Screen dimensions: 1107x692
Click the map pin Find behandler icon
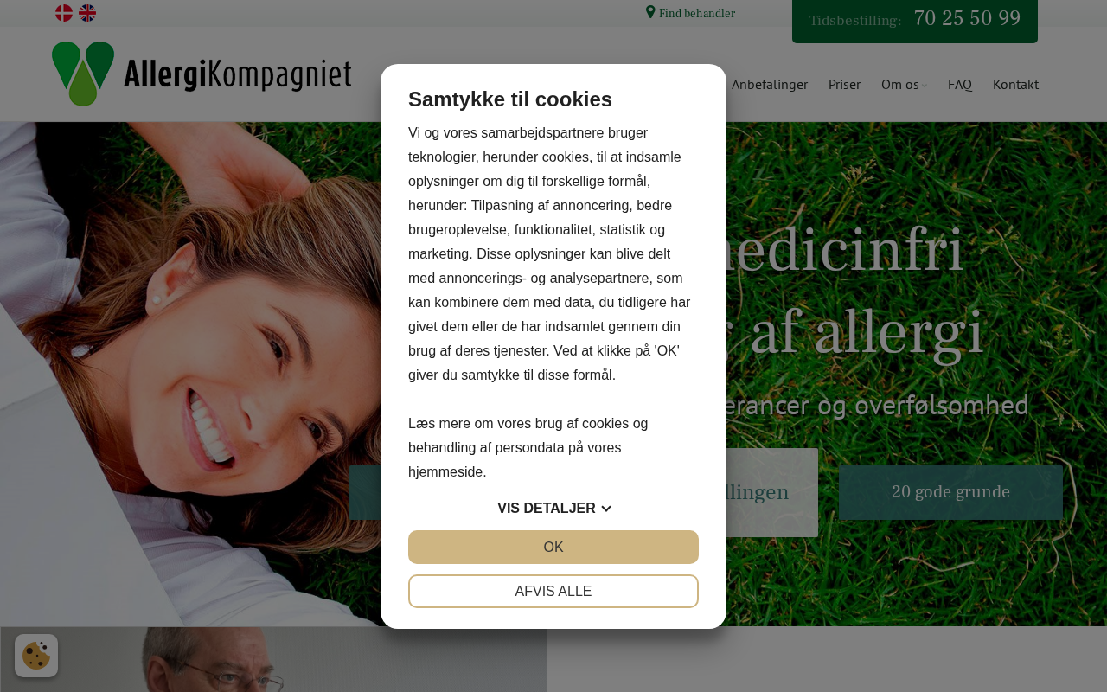[x=650, y=12]
